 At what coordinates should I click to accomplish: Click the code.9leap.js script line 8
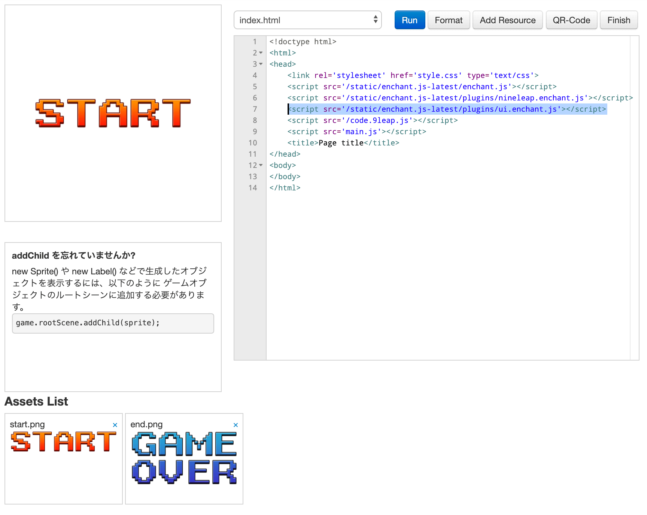point(373,120)
